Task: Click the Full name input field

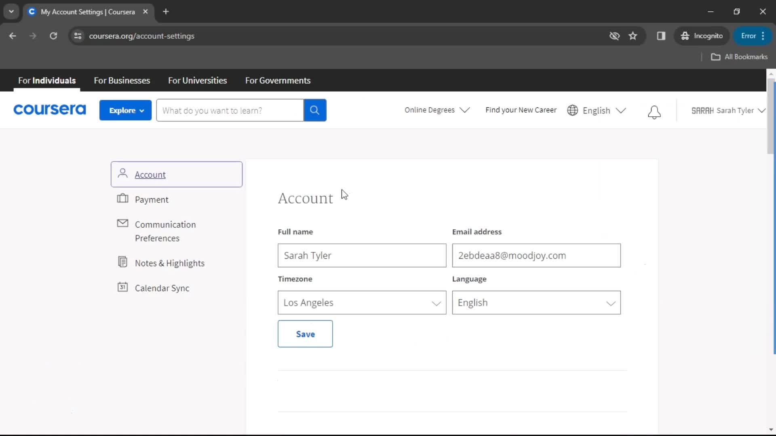Action: coord(362,256)
